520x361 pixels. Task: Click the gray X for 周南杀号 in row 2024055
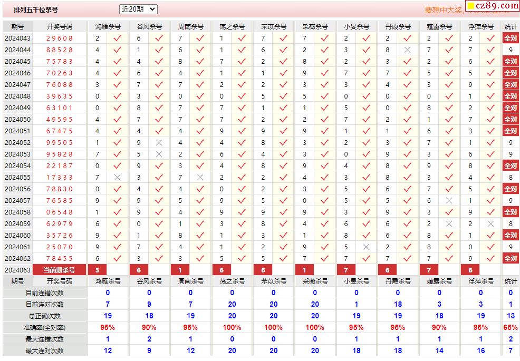tap(200, 177)
